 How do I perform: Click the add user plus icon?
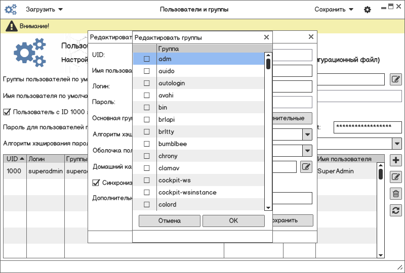(x=396, y=161)
